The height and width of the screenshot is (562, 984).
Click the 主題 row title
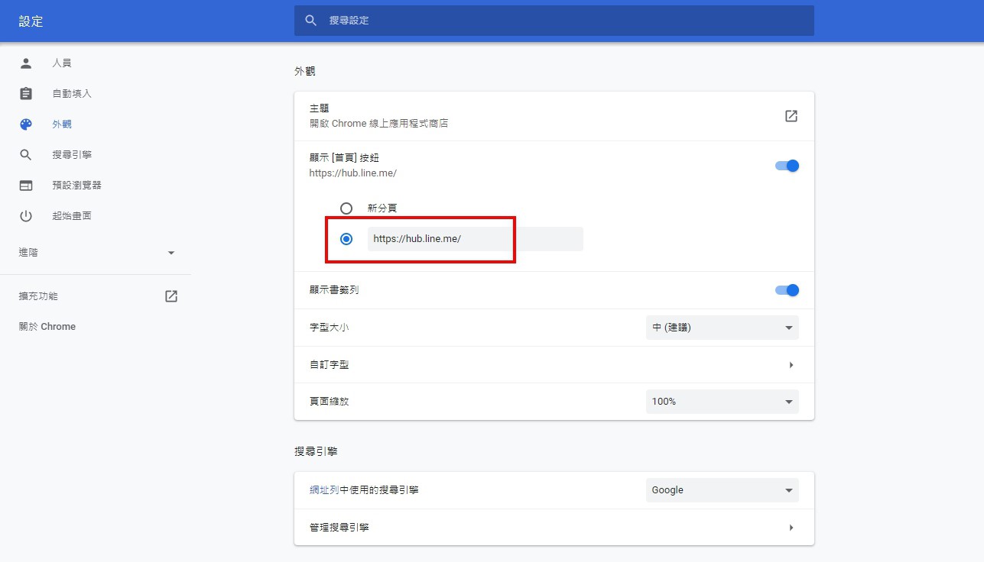pos(320,108)
